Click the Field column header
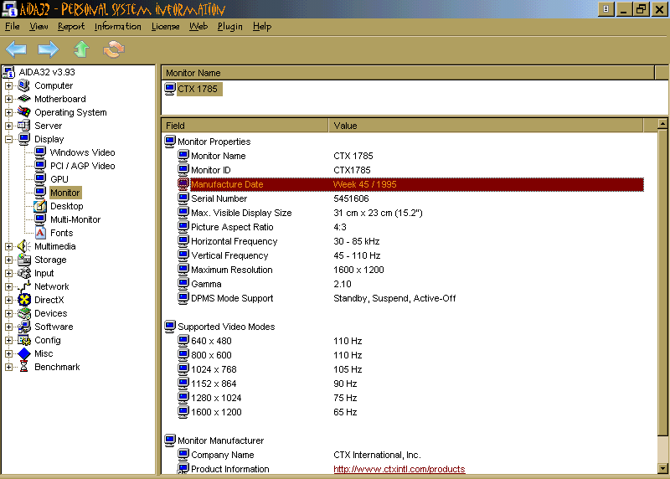This screenshot has width=670, height=479. click(244, 126)
